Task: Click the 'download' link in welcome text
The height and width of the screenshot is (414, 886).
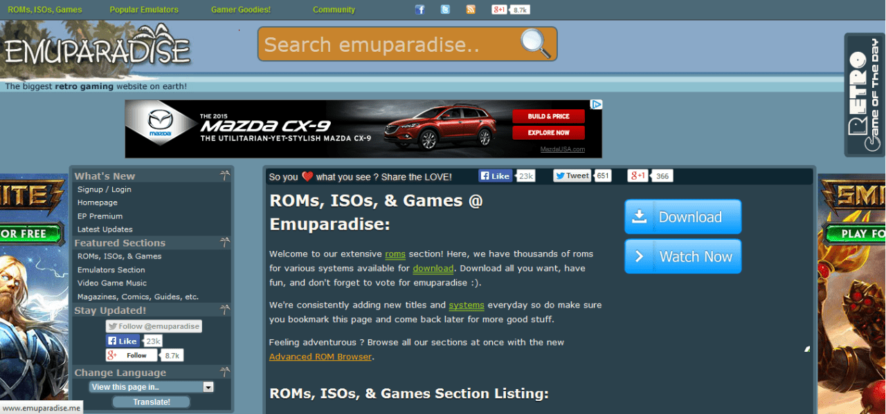Action: 433,268
